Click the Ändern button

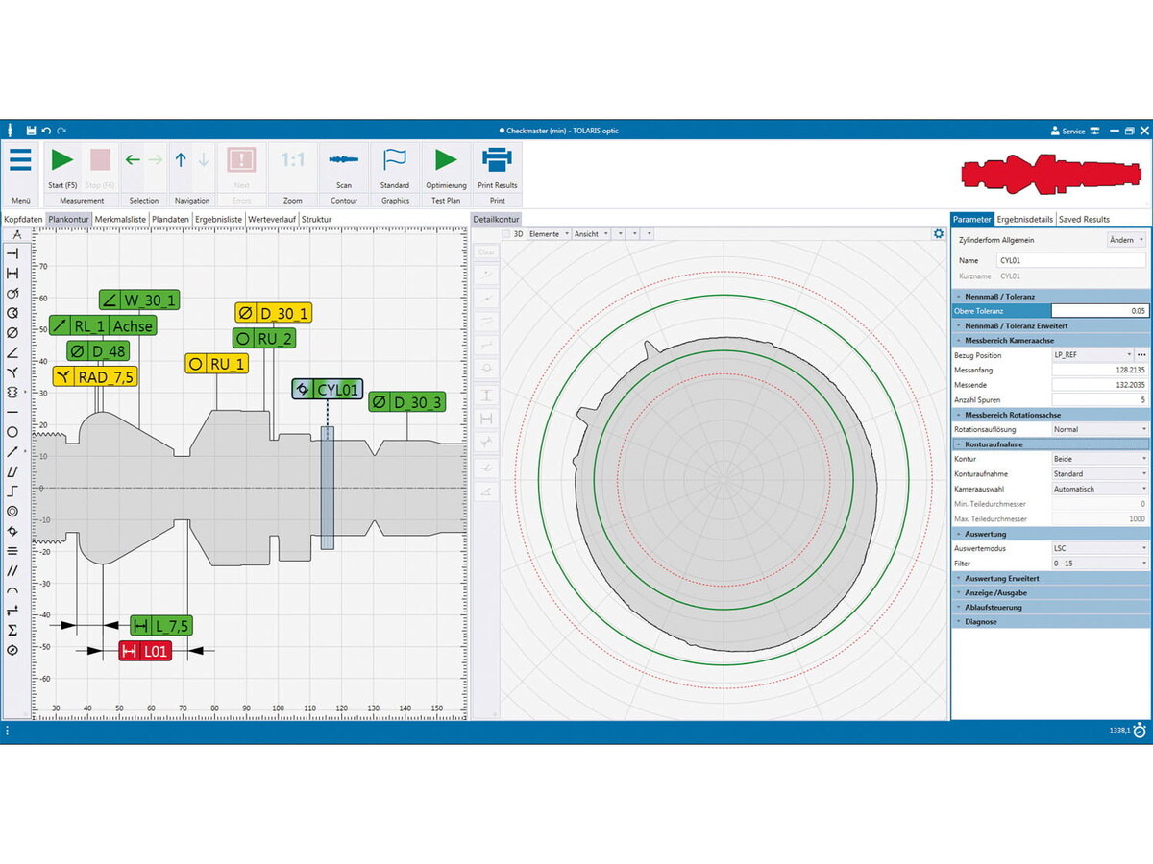1126,240
